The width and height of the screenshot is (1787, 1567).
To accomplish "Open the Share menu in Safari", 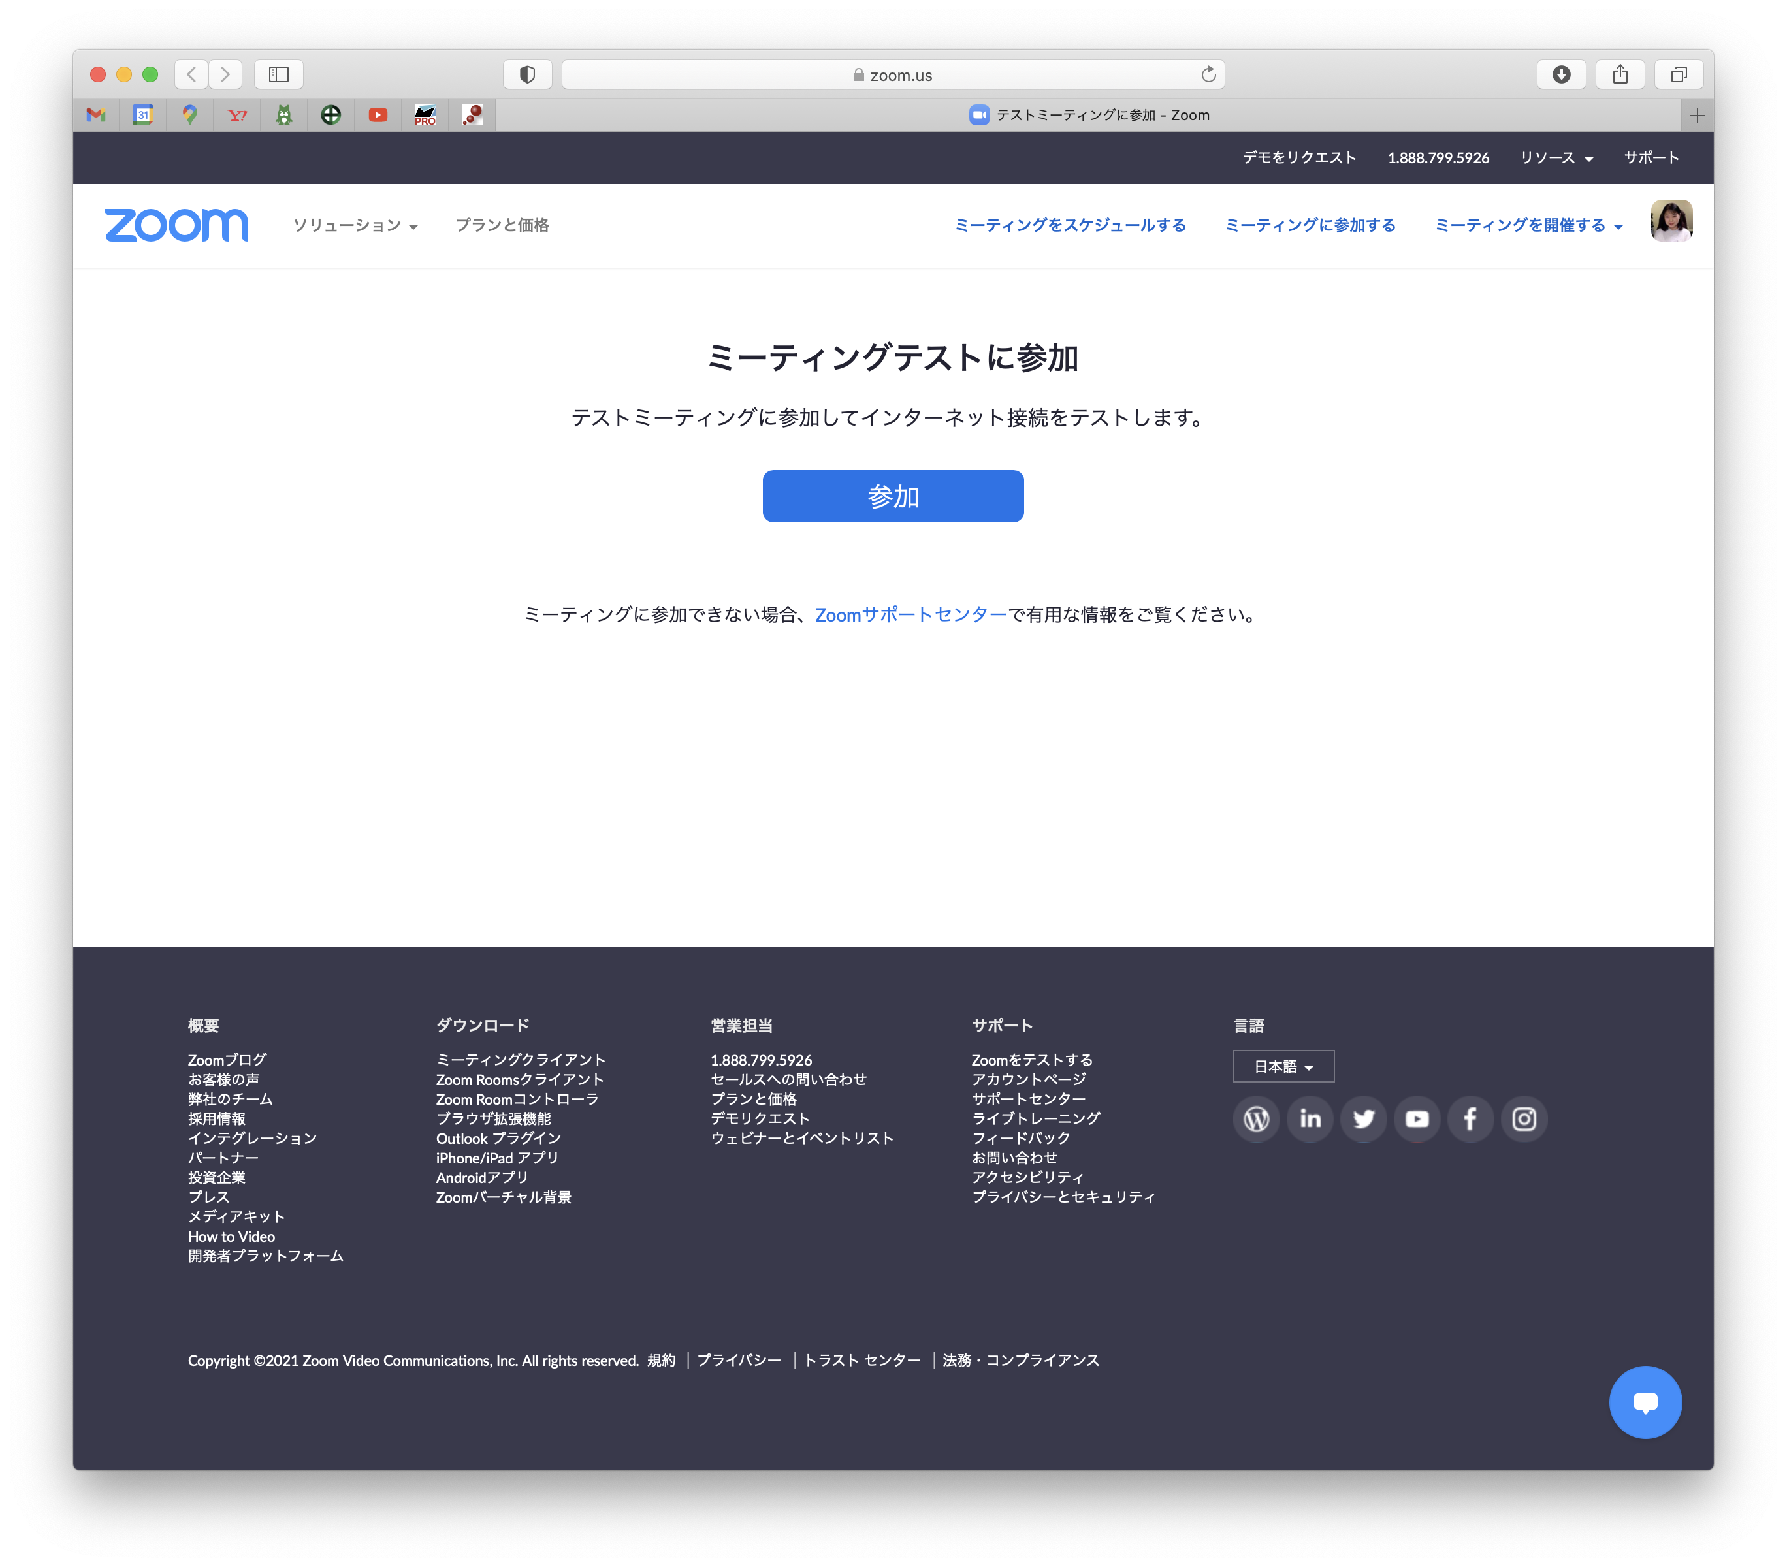I will coord(1620,74).
